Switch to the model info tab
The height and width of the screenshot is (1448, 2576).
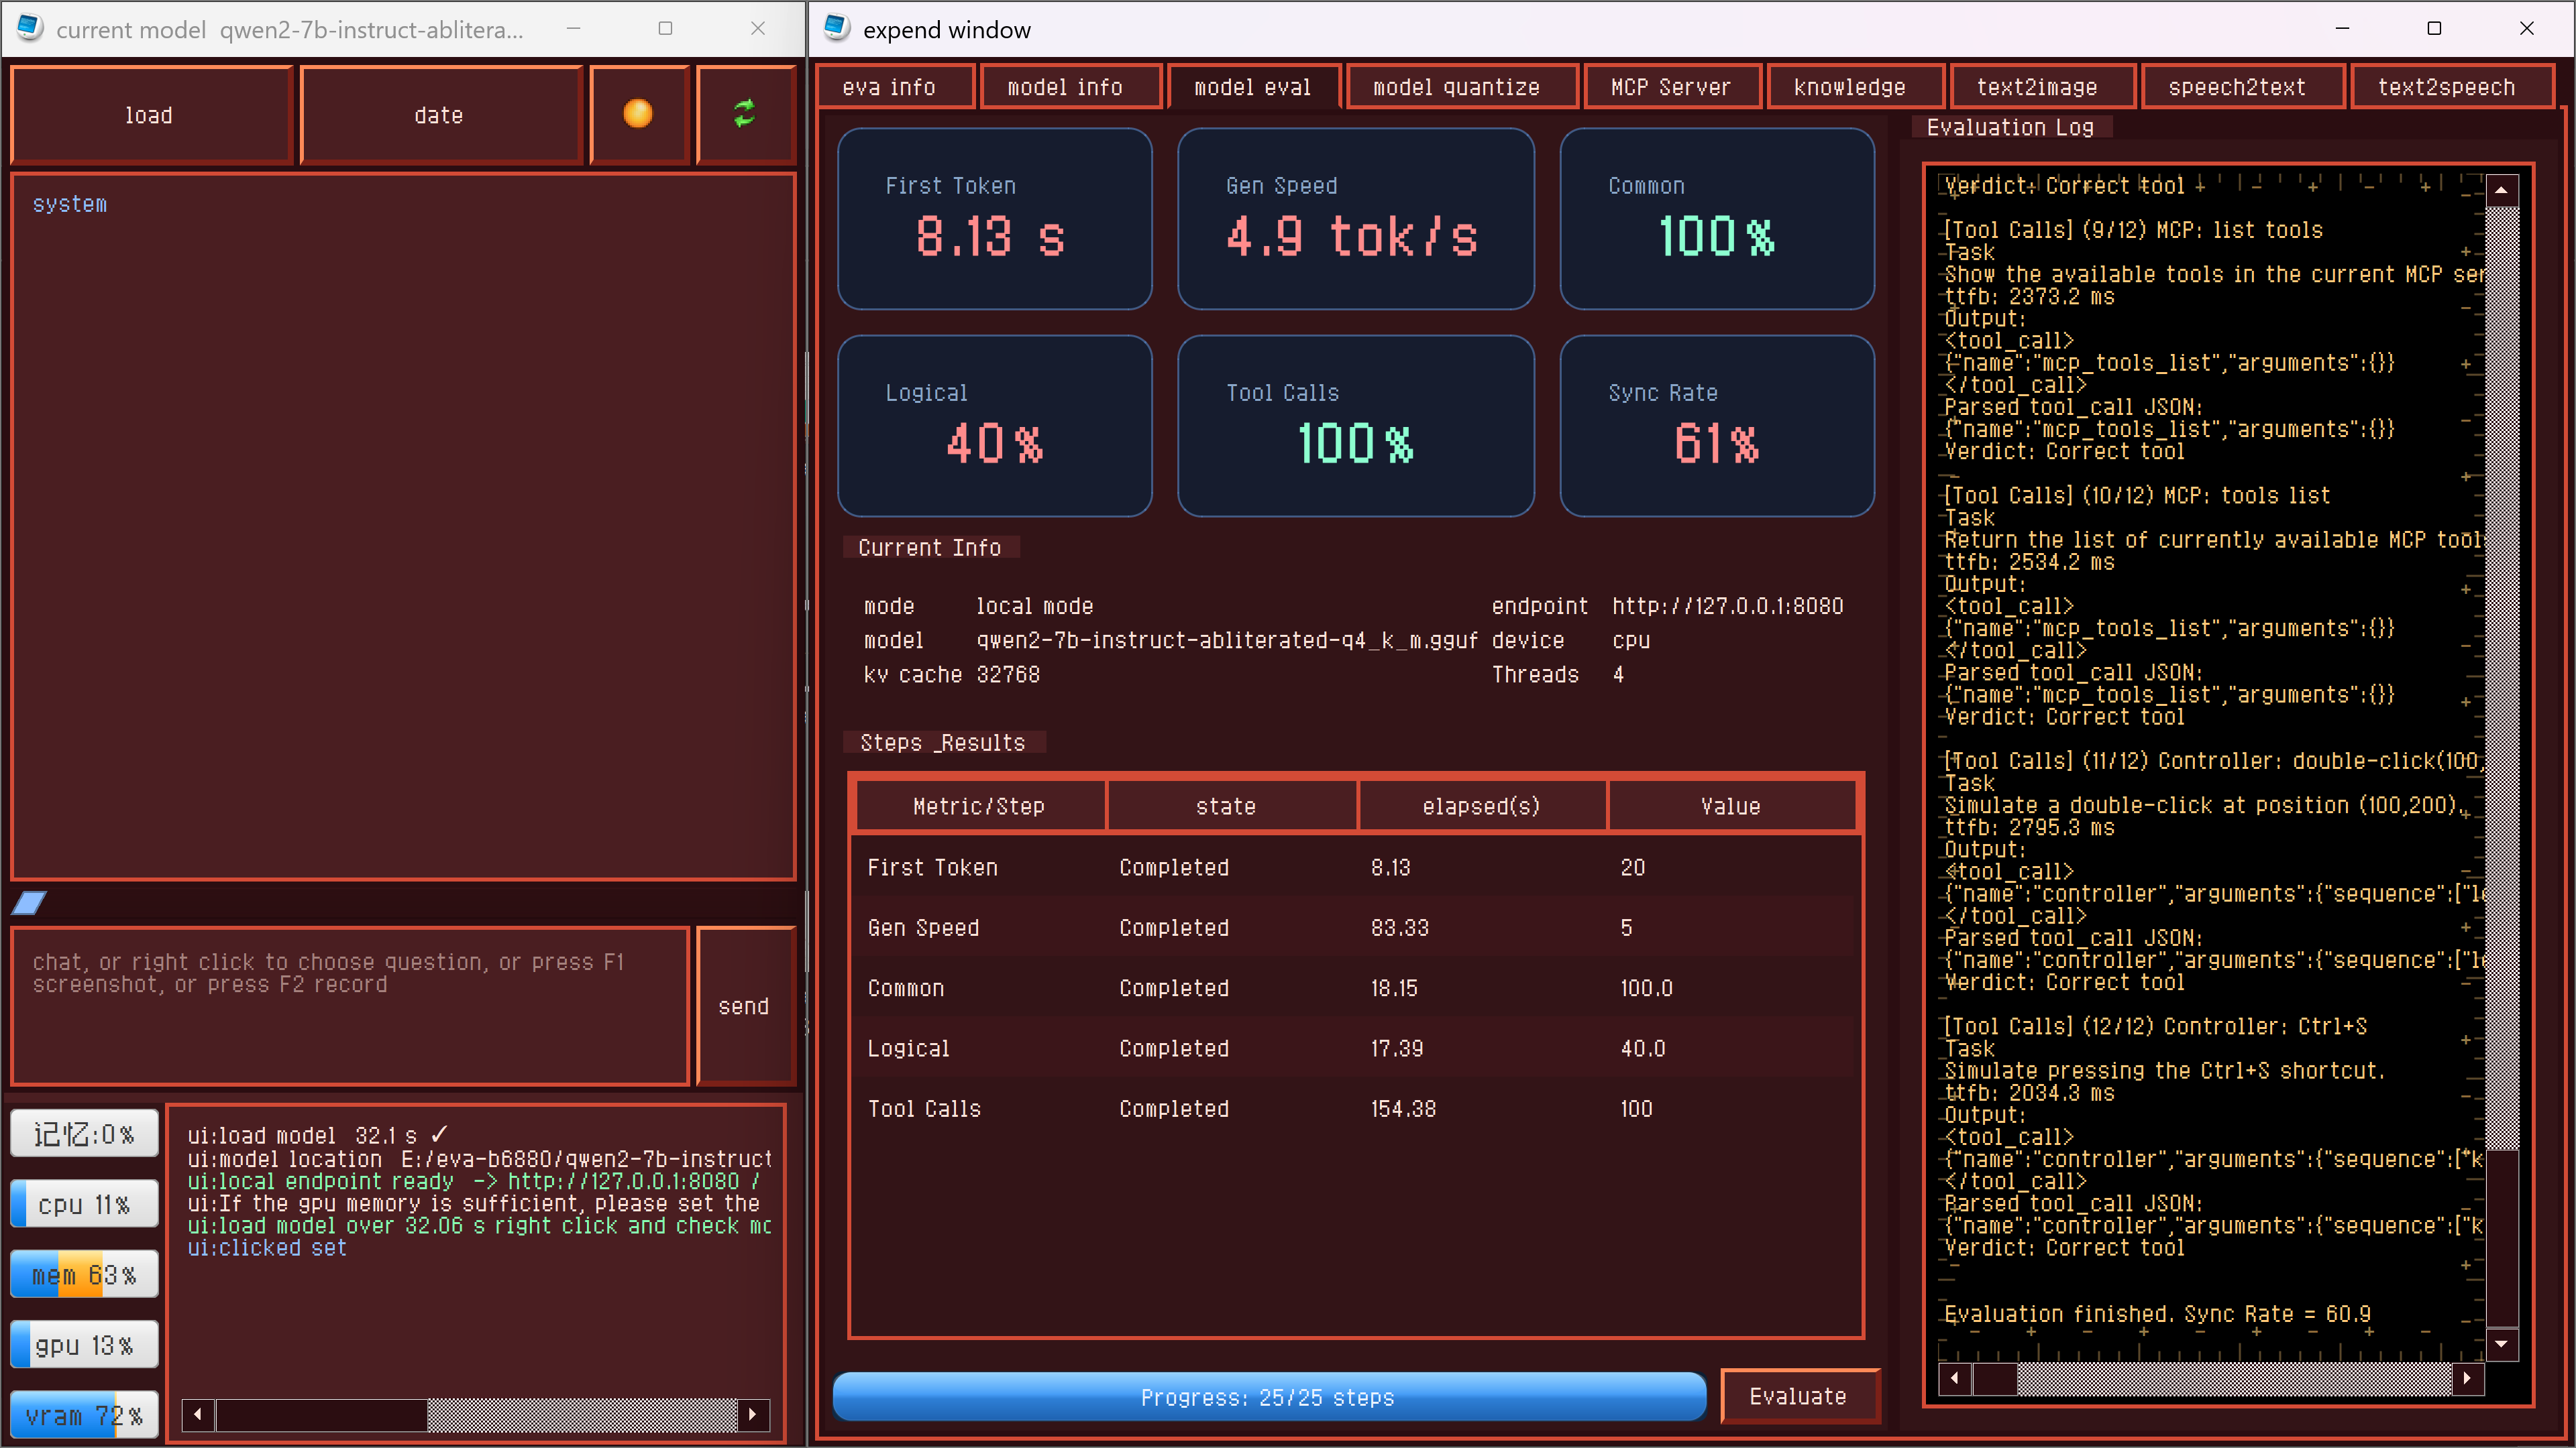pyautogui.click(x=1065, y=87)
